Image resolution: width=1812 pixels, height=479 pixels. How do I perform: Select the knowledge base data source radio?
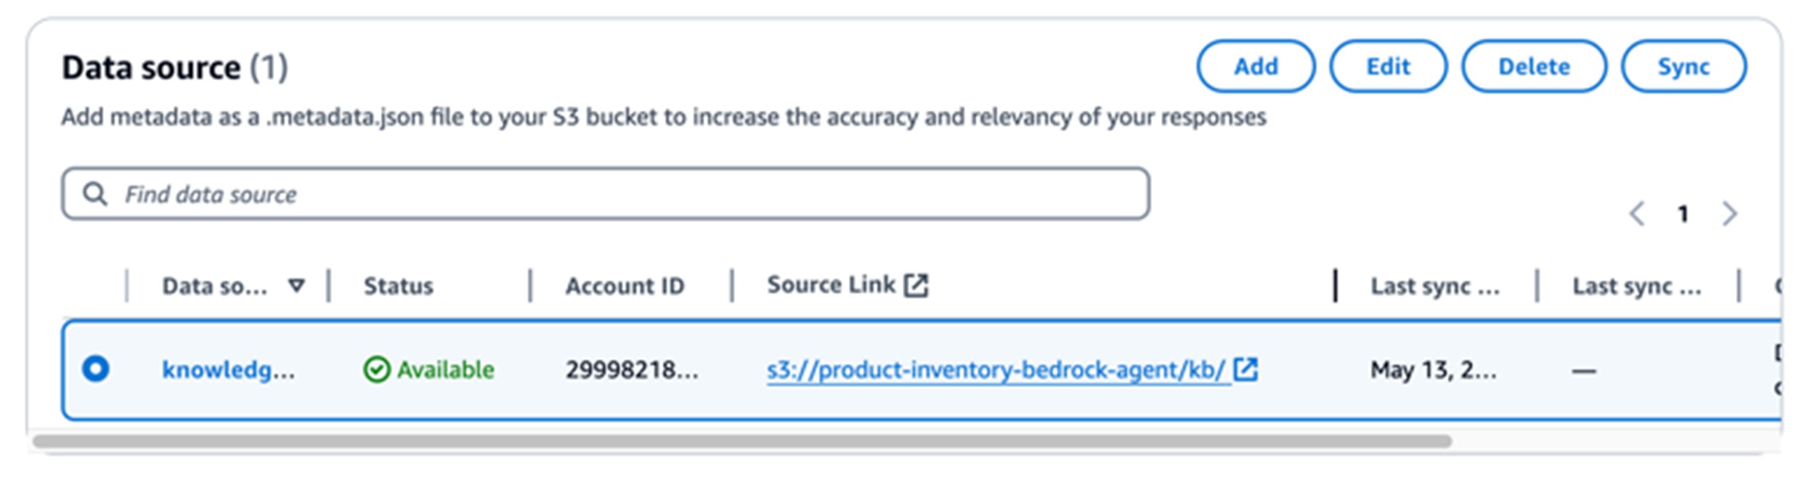pyautogui.click(x=96, y=369)
